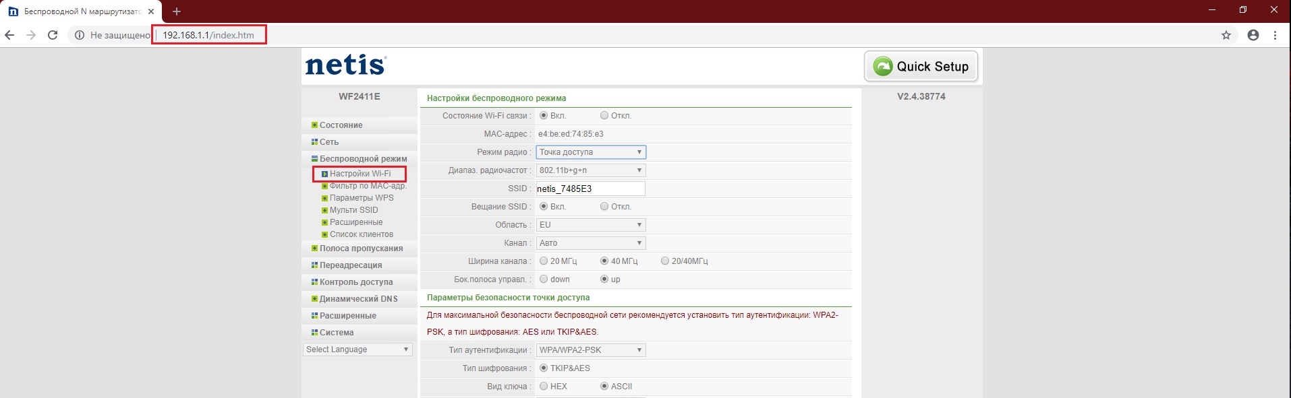Click the address bar URL 192.168.1.1/index.htm
The height and width of the screenshot is (398, 1291).
tap(208, 35)
